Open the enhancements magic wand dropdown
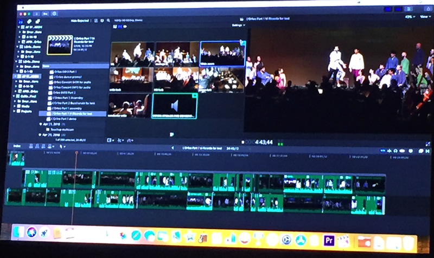434x258 pixels. coord(120,140)
